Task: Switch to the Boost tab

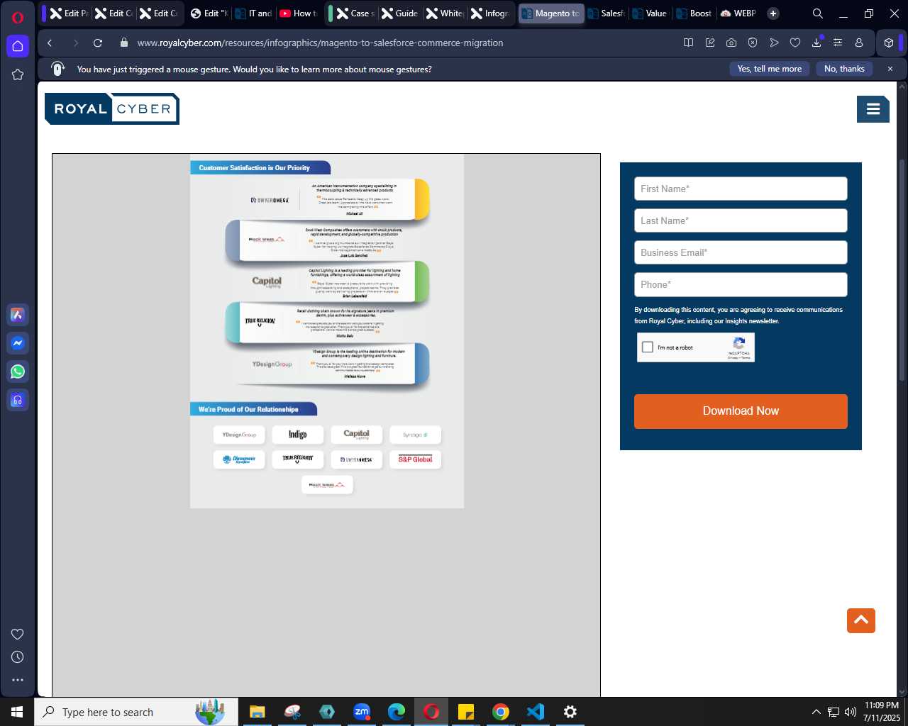Action: pos(695,13)
